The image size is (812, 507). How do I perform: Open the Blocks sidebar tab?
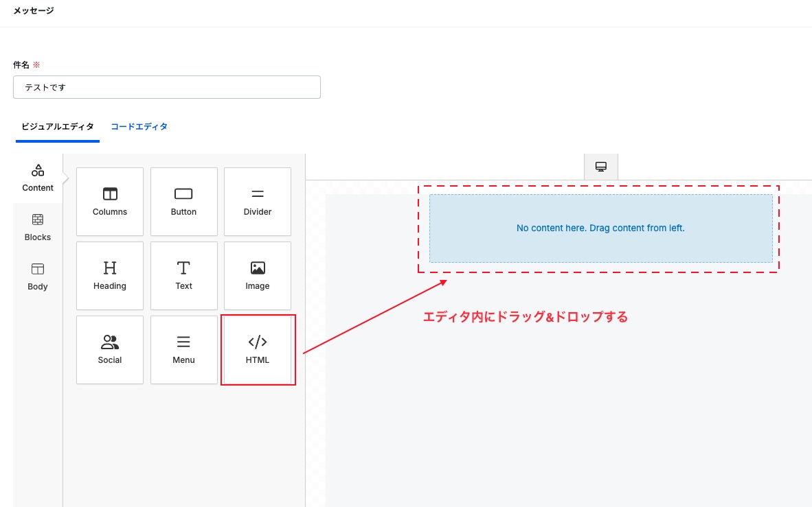[38, 228]
